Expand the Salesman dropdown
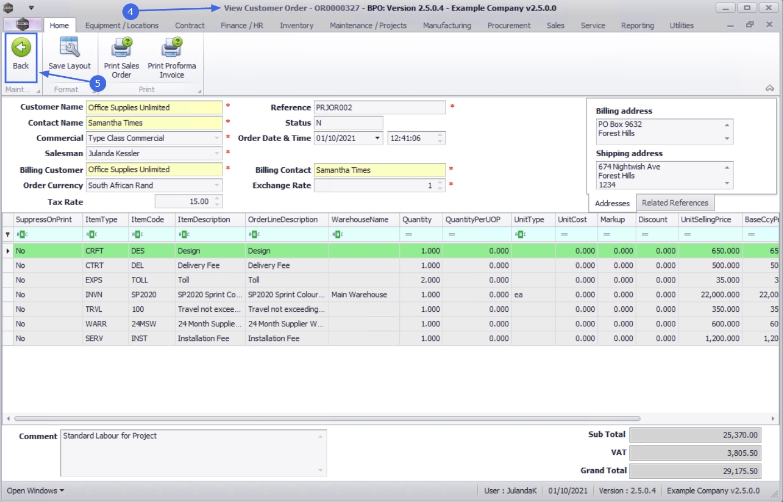Viewport: 783px width, 502px height. [217, 153]
